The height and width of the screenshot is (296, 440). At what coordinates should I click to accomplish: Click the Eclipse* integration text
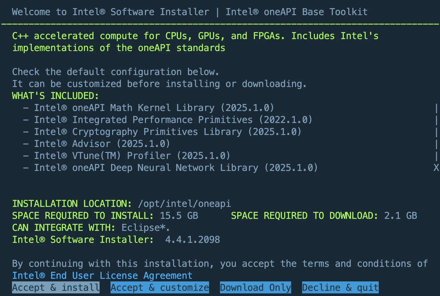click(145, 227)
